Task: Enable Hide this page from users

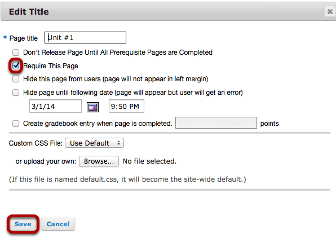Action: coord(16,79)
